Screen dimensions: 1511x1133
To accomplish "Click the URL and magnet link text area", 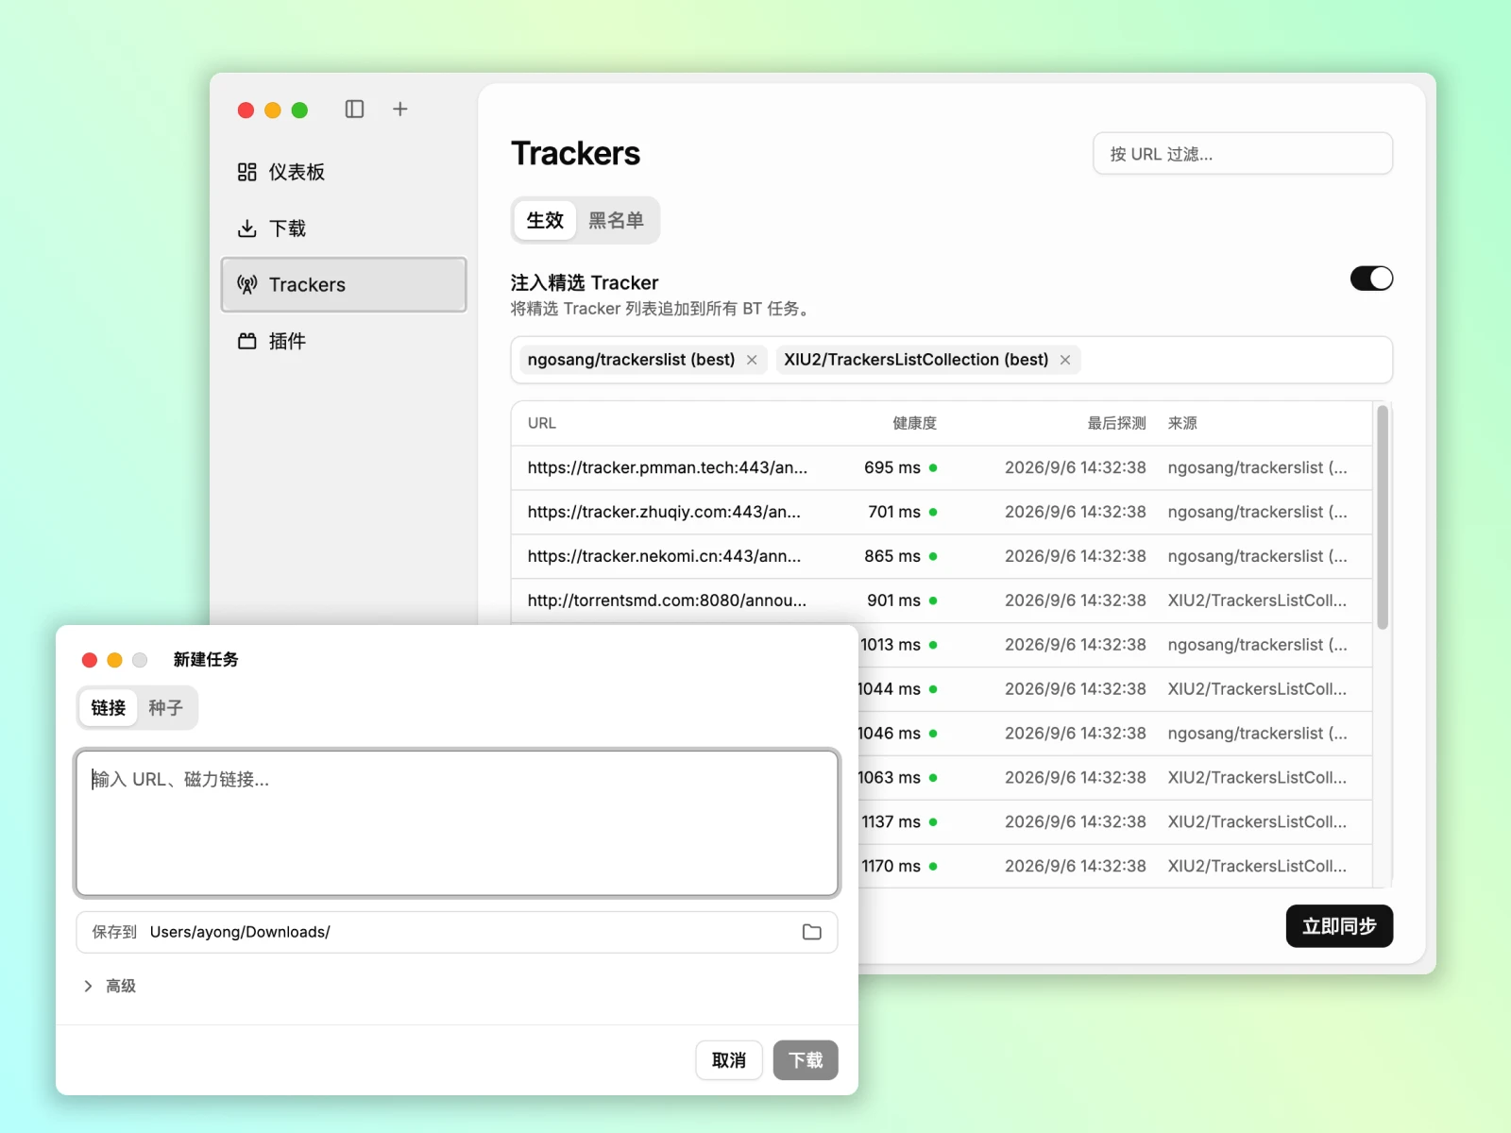I will pos(457,823).
